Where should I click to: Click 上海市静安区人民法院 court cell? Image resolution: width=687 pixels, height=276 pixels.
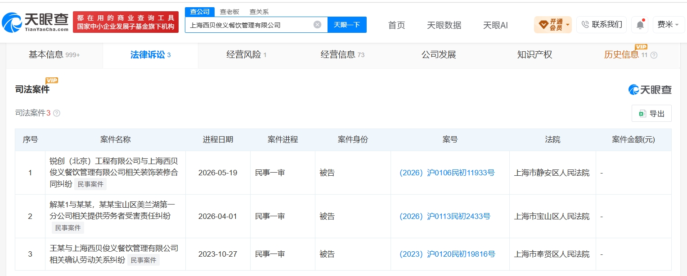(x=552, y=173)
